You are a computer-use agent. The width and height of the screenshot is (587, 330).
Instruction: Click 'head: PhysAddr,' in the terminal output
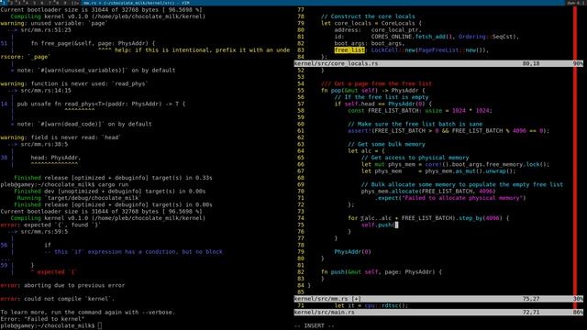(55, 158)
